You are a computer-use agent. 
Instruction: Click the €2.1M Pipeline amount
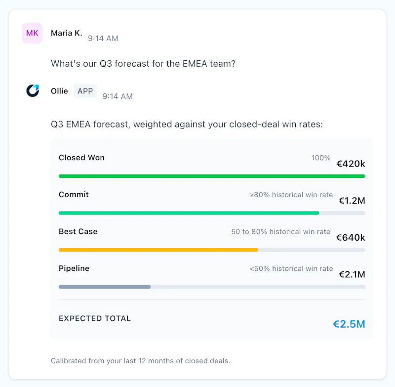tap(352, 274)
